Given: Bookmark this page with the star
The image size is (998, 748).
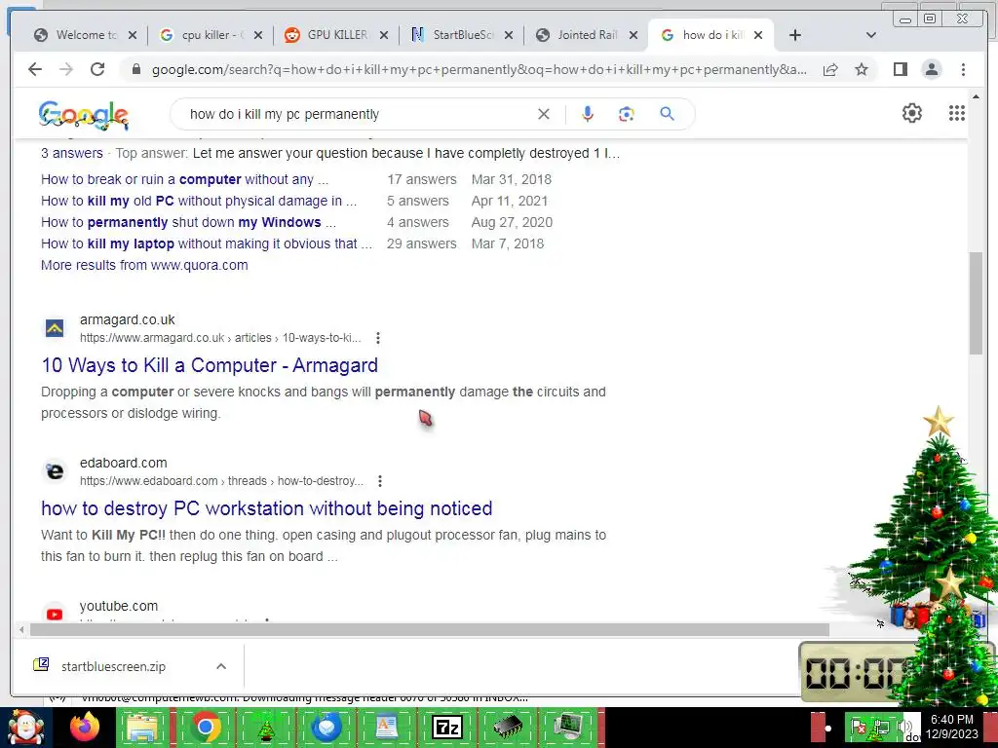Looking at the screenshot, I should [x=862, y=69].
